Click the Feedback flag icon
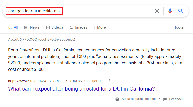 (165, 99)
